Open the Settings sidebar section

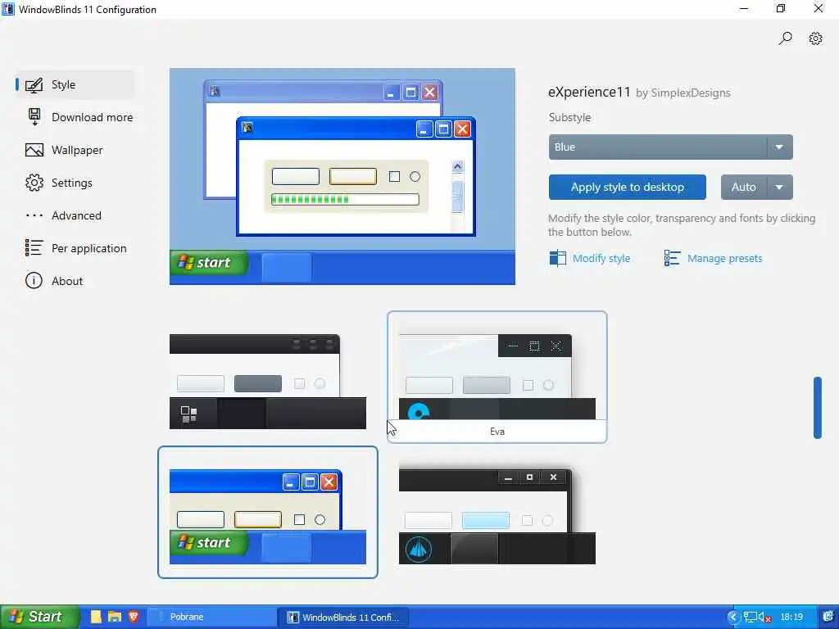59,183
